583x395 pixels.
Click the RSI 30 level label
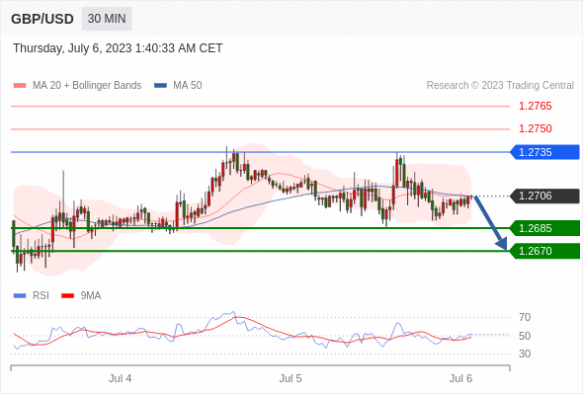tap(525, 354)
